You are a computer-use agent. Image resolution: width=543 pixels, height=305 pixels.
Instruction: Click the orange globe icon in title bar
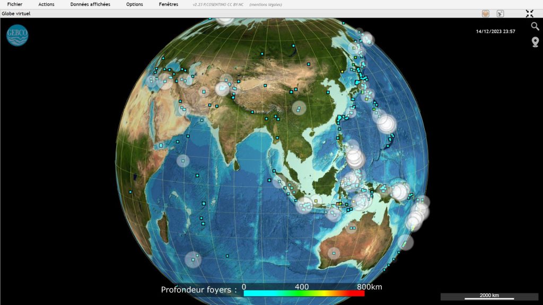486,13
